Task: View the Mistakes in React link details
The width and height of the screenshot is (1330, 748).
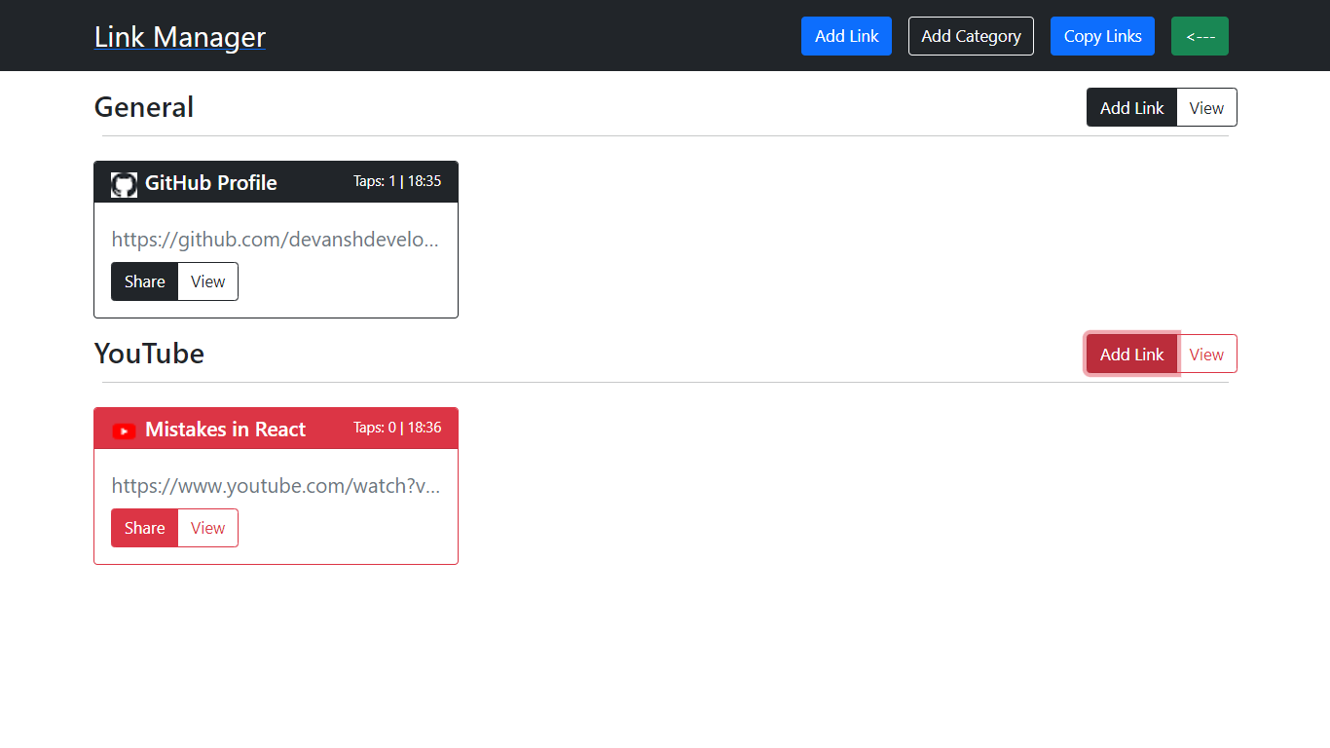Action: [x=207, y=528]
